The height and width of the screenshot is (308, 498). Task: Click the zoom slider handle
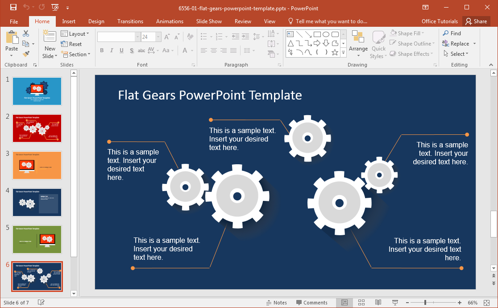[x=425, y=303]
